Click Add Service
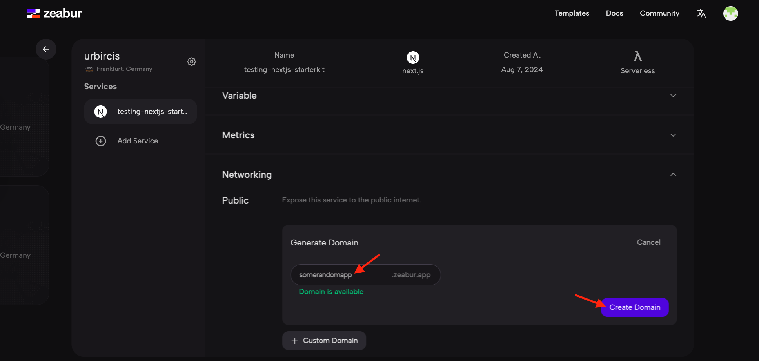Viewport: 759px width, 361px height. (x=138, y=141)
